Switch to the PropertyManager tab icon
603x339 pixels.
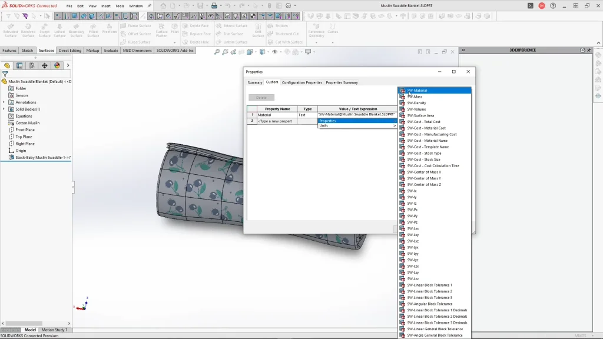coord(19,65)
